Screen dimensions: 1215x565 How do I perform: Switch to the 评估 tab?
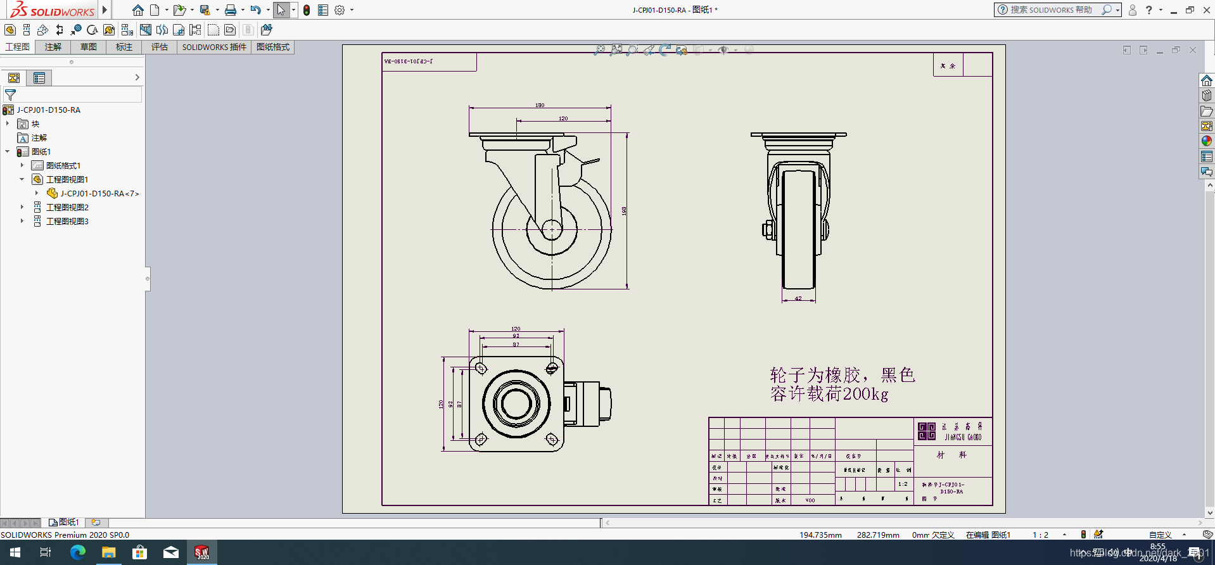click(x=160, y=47)
